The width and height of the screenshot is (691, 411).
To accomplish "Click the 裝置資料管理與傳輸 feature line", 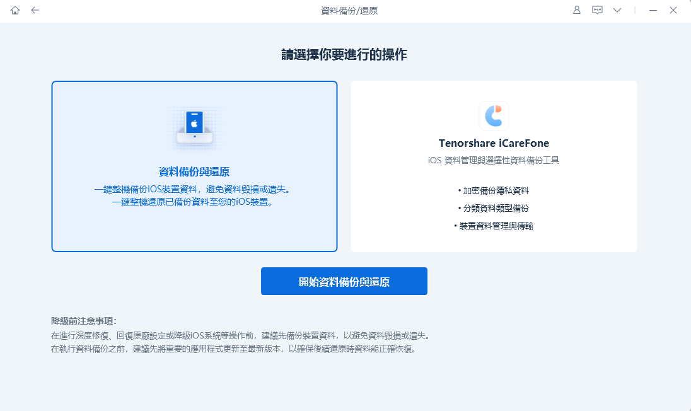I will point(494,226).
